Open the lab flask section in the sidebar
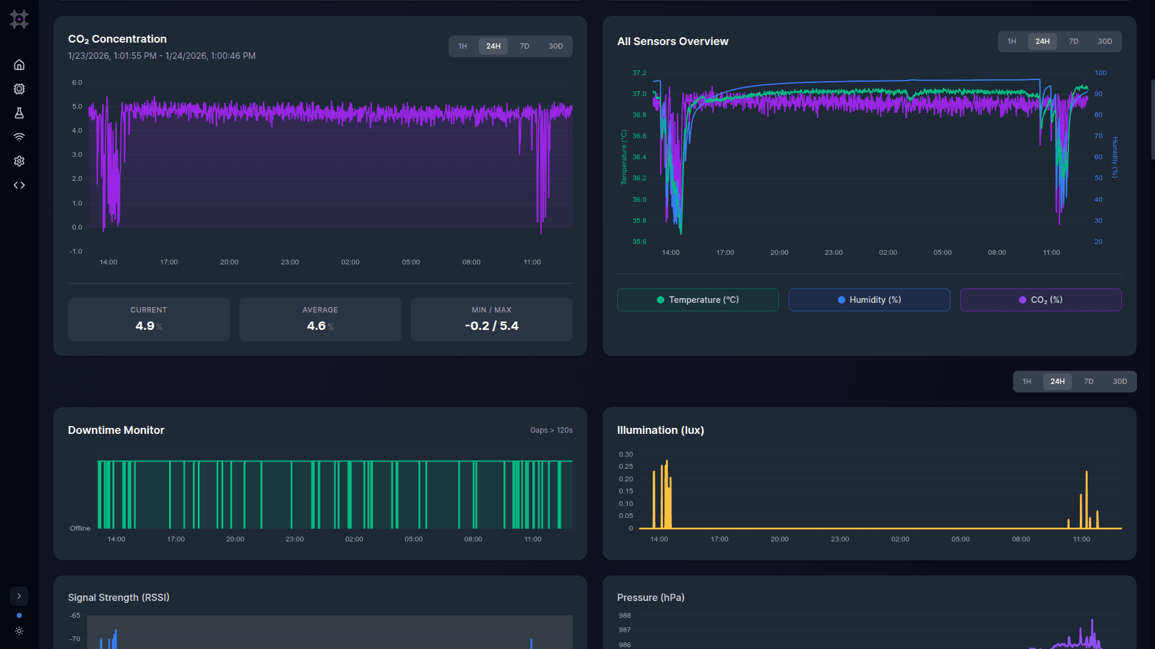 tap(19, 112)
